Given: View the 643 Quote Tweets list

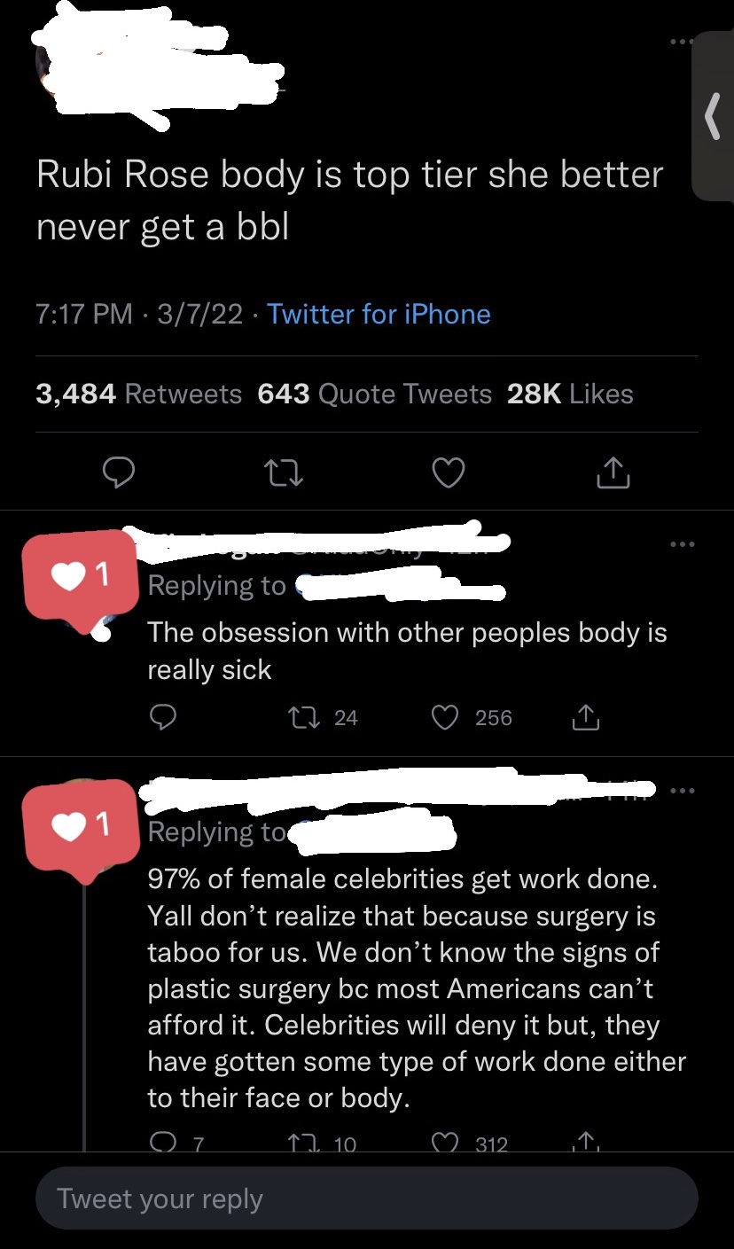Looking at the screenshot, I should point(375,394).
